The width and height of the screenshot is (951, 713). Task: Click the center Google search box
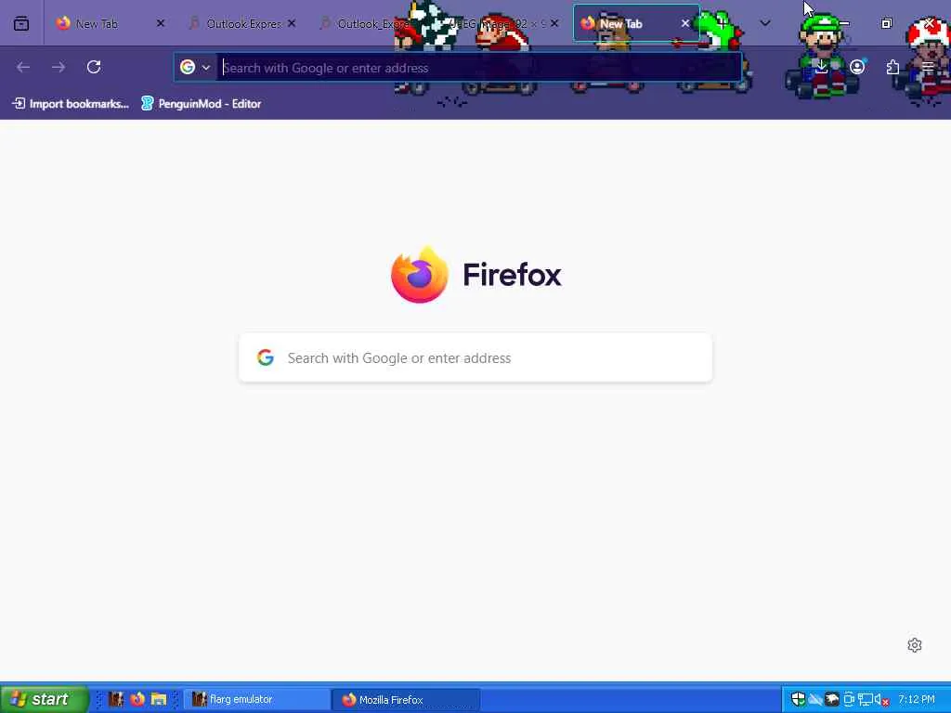click(475, 357)
